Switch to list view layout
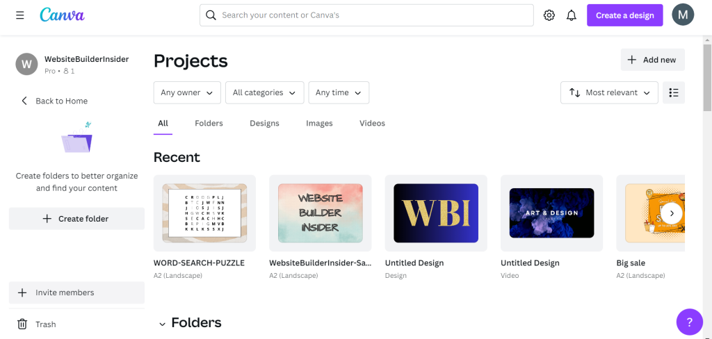Image resolution: width=712 pixels, height=339 pixels. pyautogui.click(x=673, y=92)
